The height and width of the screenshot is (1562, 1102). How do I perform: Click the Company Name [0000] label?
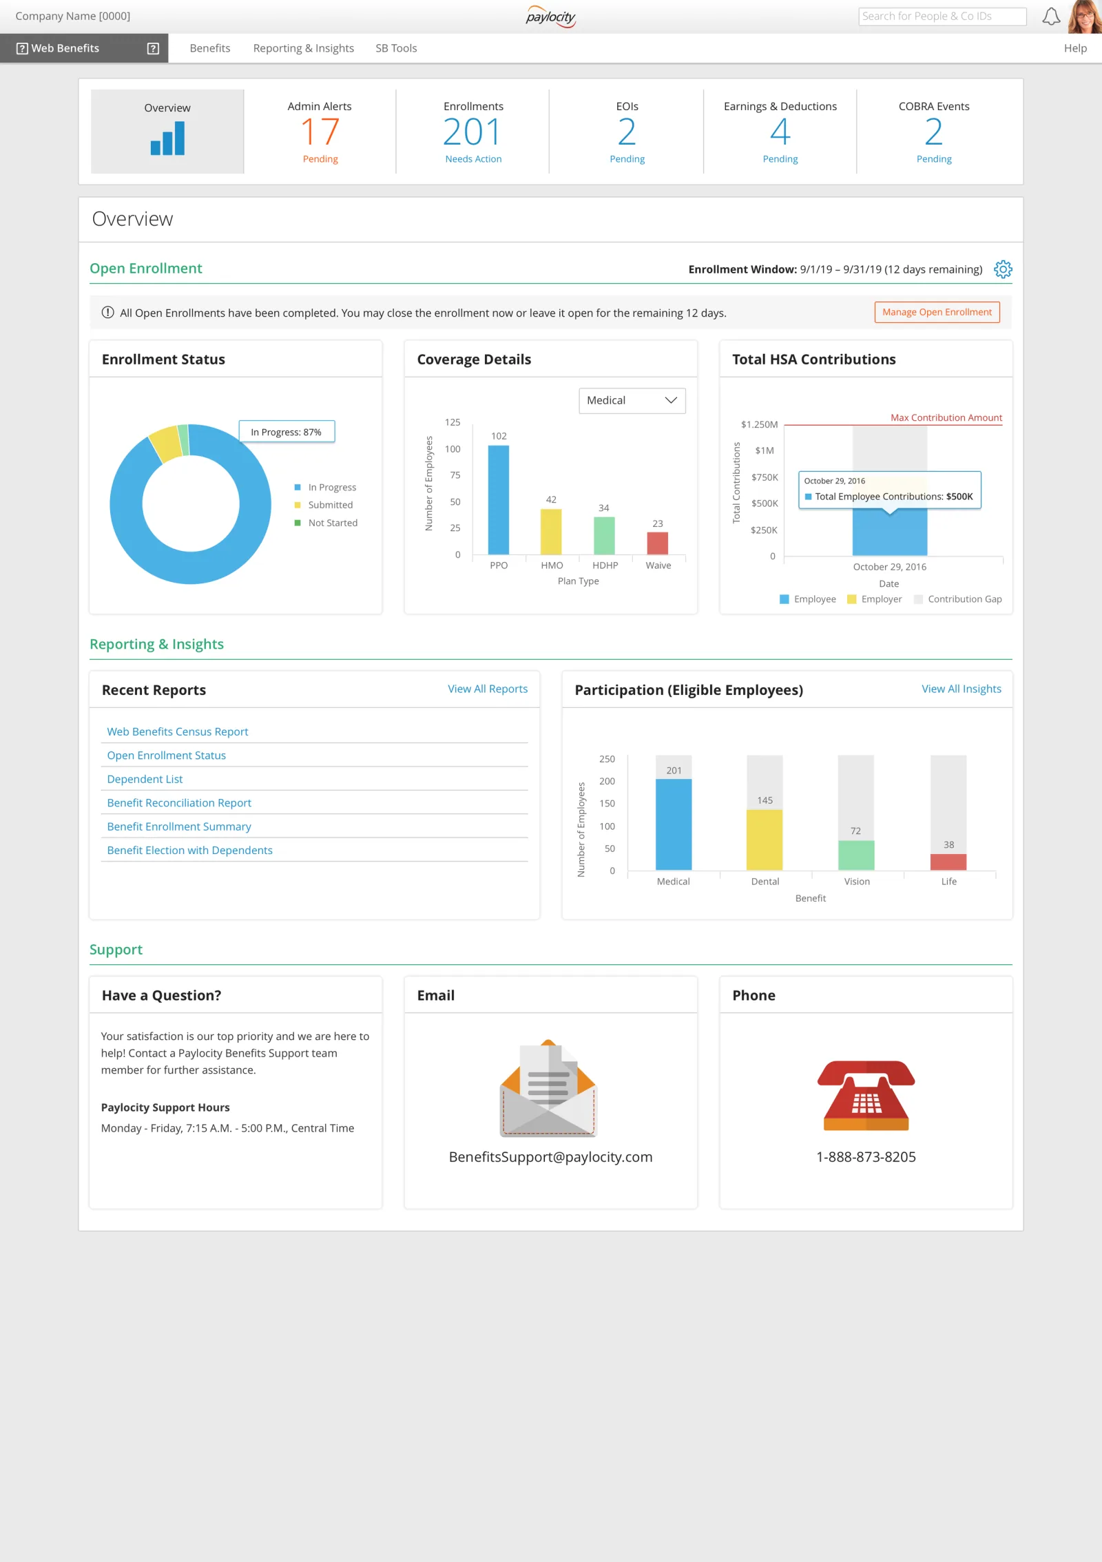pyautogui.click(x=72, y=16)
